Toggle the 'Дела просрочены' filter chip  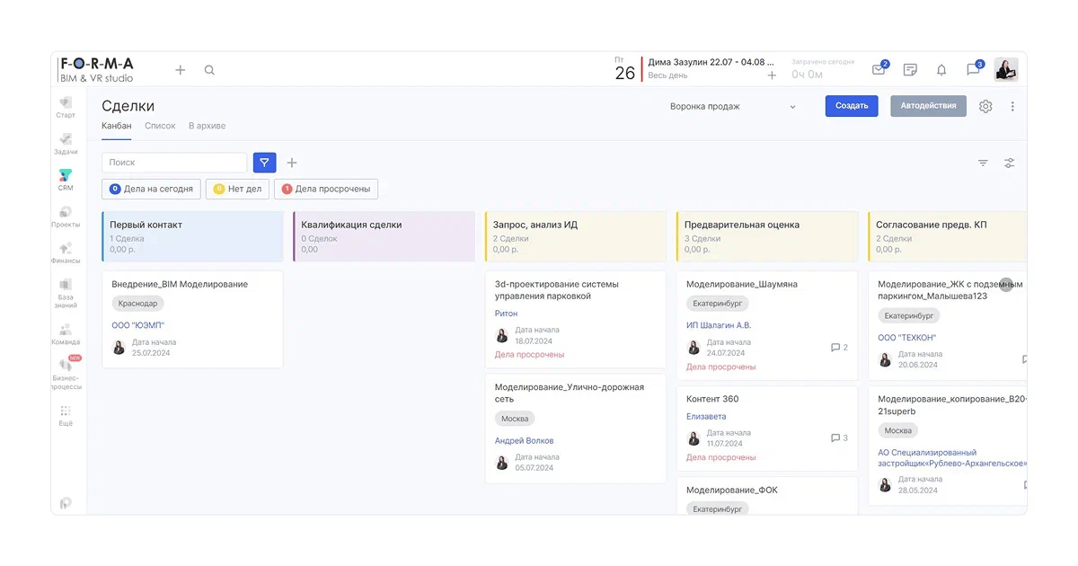coord(326,189)
